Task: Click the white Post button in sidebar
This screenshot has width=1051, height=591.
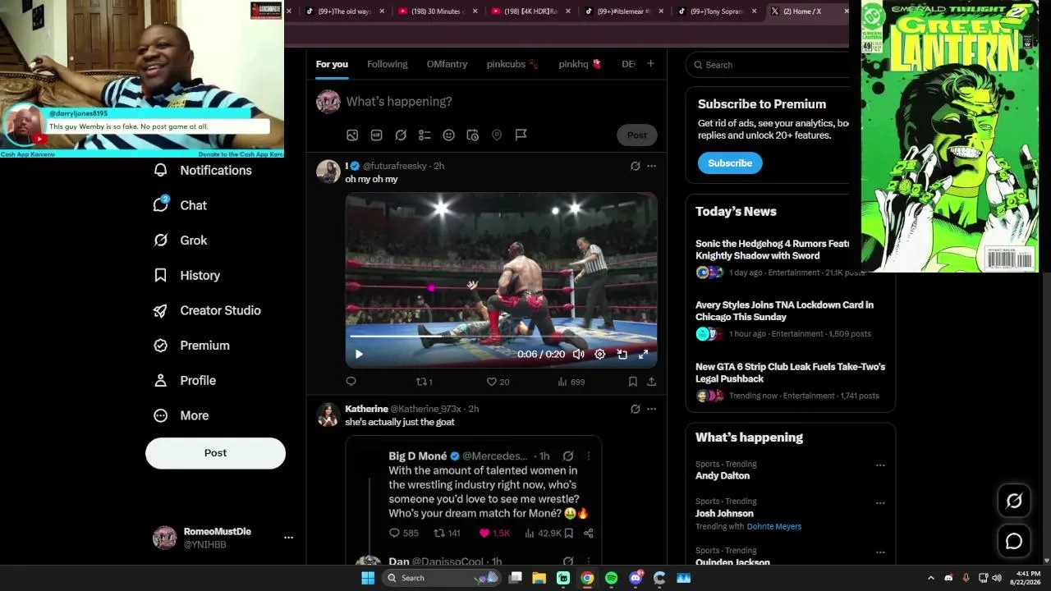Action: (x=215, y=453)
